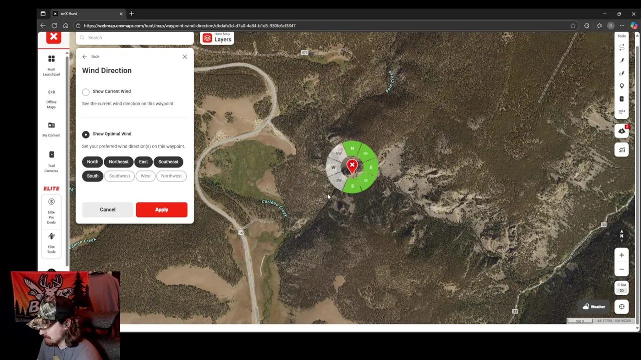Switch basemap using the Sat 2D button
Image resolution: width=641 pixels, height=360 pixels.
pos(621,287)
